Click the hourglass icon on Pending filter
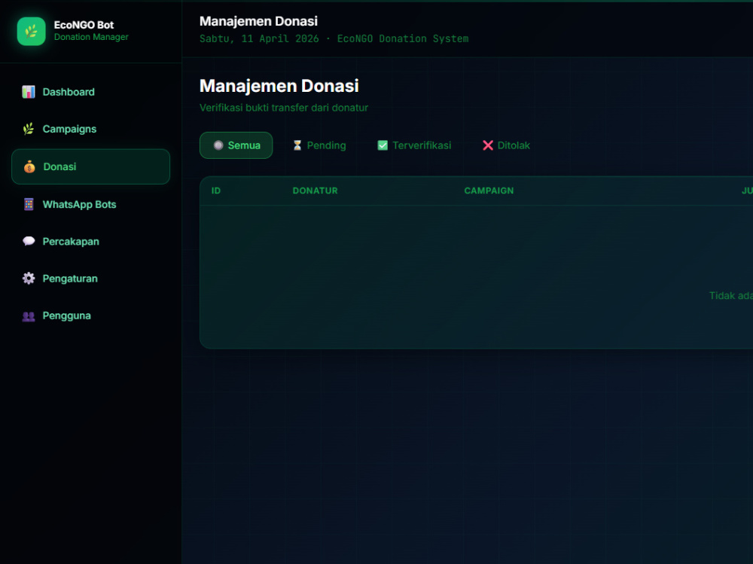The image size is (753, 564). click(297, 145)
